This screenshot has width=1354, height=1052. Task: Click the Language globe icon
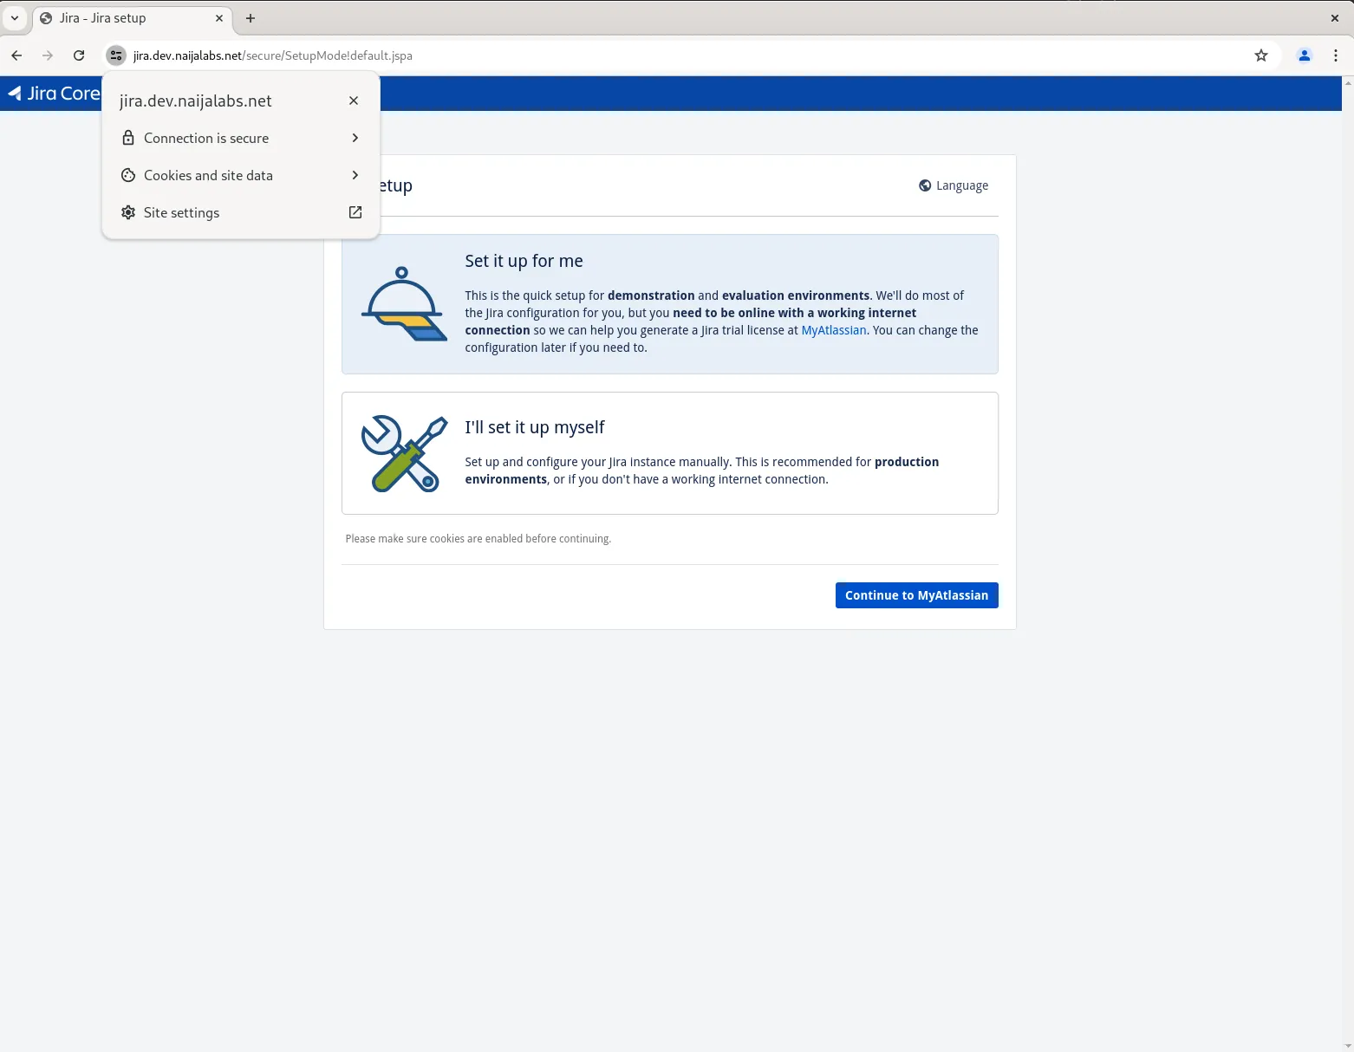[925, 185]
